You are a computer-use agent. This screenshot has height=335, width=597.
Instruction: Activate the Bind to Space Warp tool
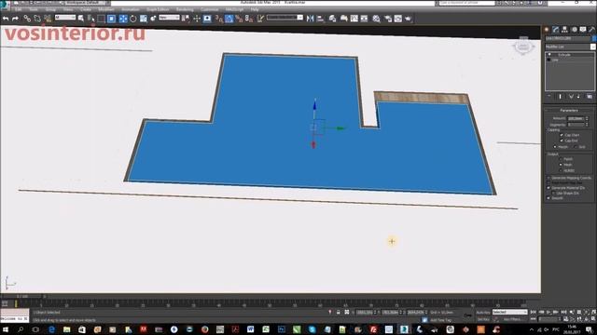pos(48,19)
